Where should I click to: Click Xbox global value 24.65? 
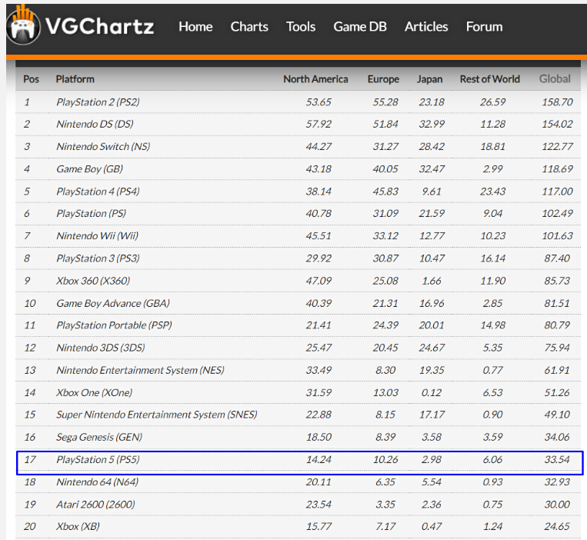pyautogui.click(x=557, y=526)
